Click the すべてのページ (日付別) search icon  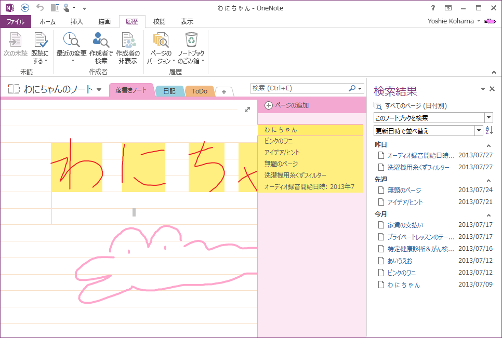click(378, 105)
